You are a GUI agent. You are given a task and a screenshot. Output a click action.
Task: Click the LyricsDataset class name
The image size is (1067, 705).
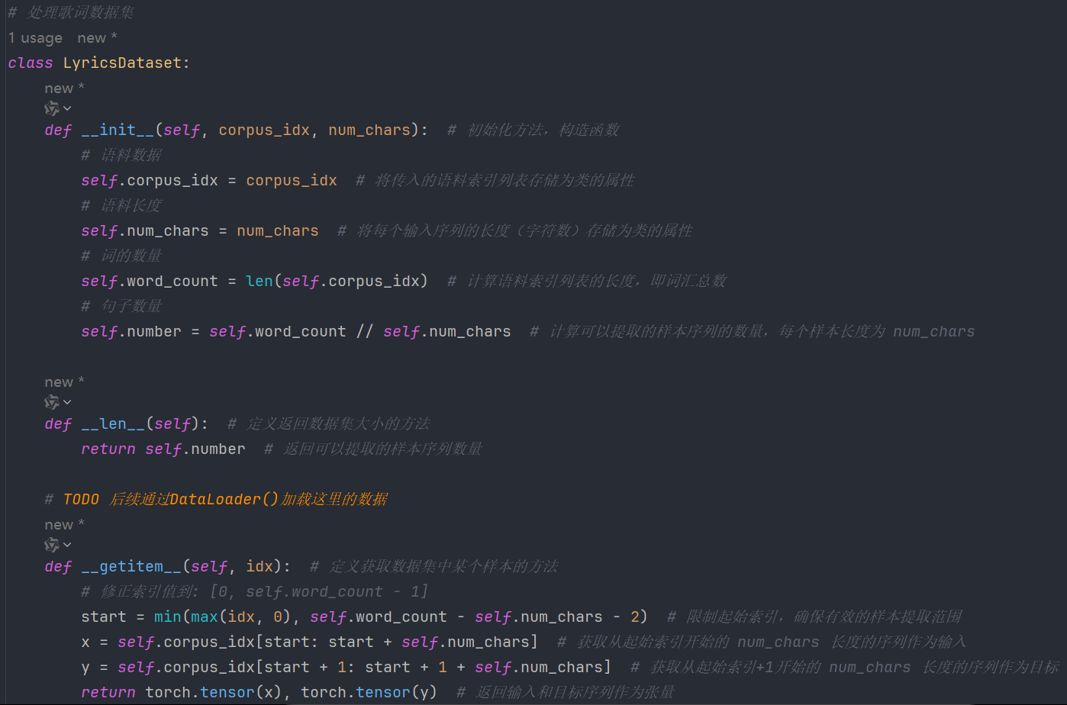pos(122,63)
